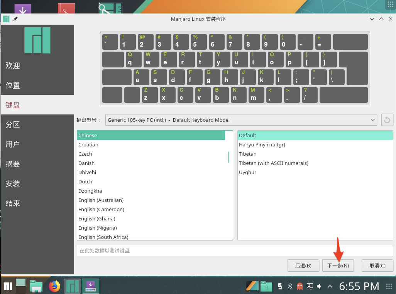Click the Next 下一步(N) button

click(338, 265)
